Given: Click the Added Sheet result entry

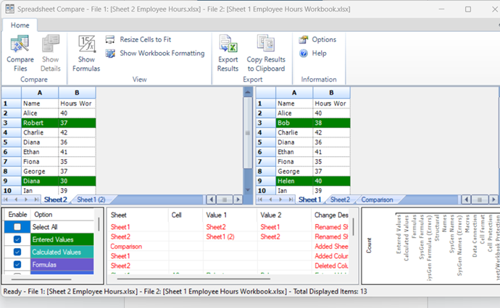Looking at the screenshot, I should [331, 247].
